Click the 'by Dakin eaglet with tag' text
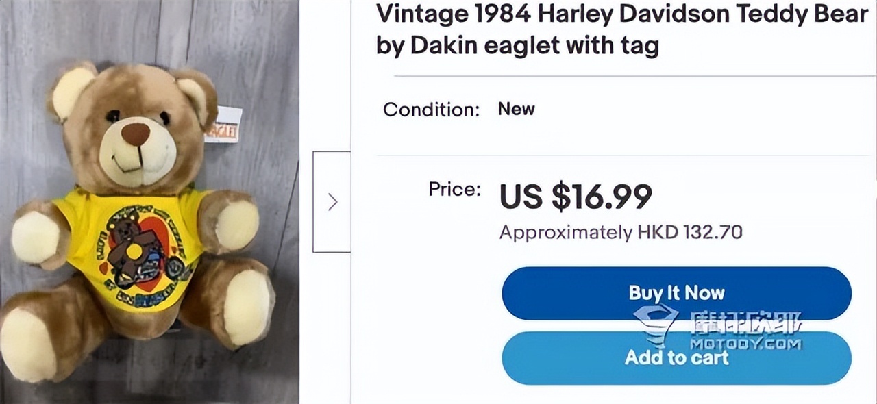The image size is (877, 404). point(517,45)
